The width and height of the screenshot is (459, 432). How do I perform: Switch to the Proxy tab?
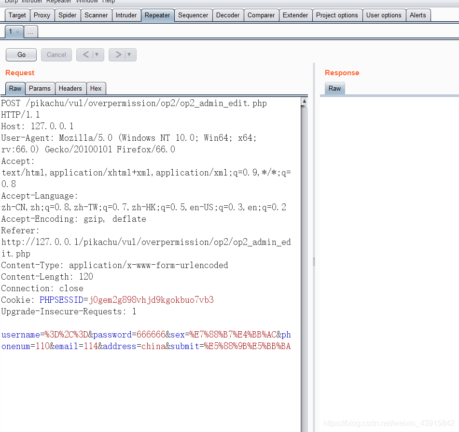42,15
